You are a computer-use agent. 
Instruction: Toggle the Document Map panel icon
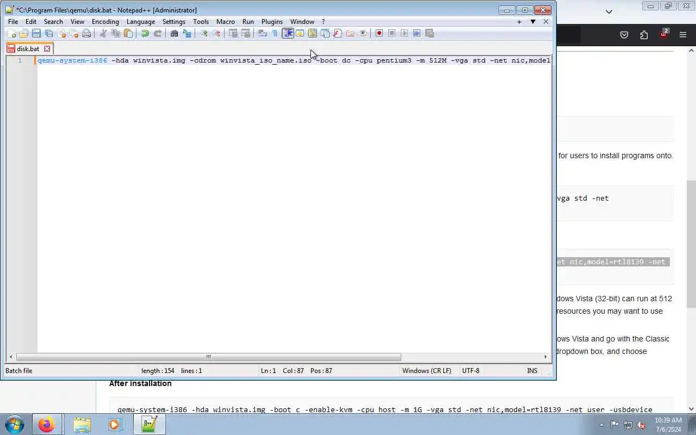(313, 33)
